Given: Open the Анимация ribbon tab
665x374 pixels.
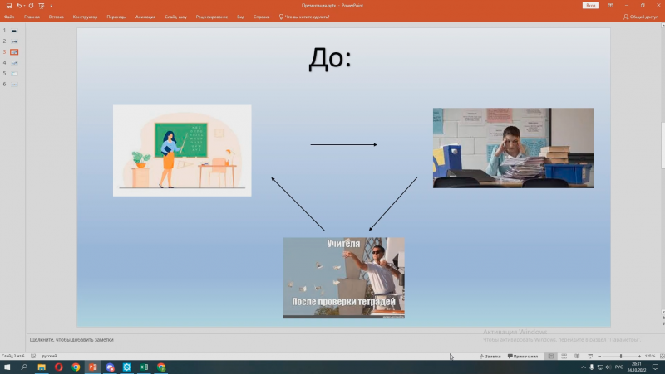Looking at the screenshot, I should [x=145, y=17].
